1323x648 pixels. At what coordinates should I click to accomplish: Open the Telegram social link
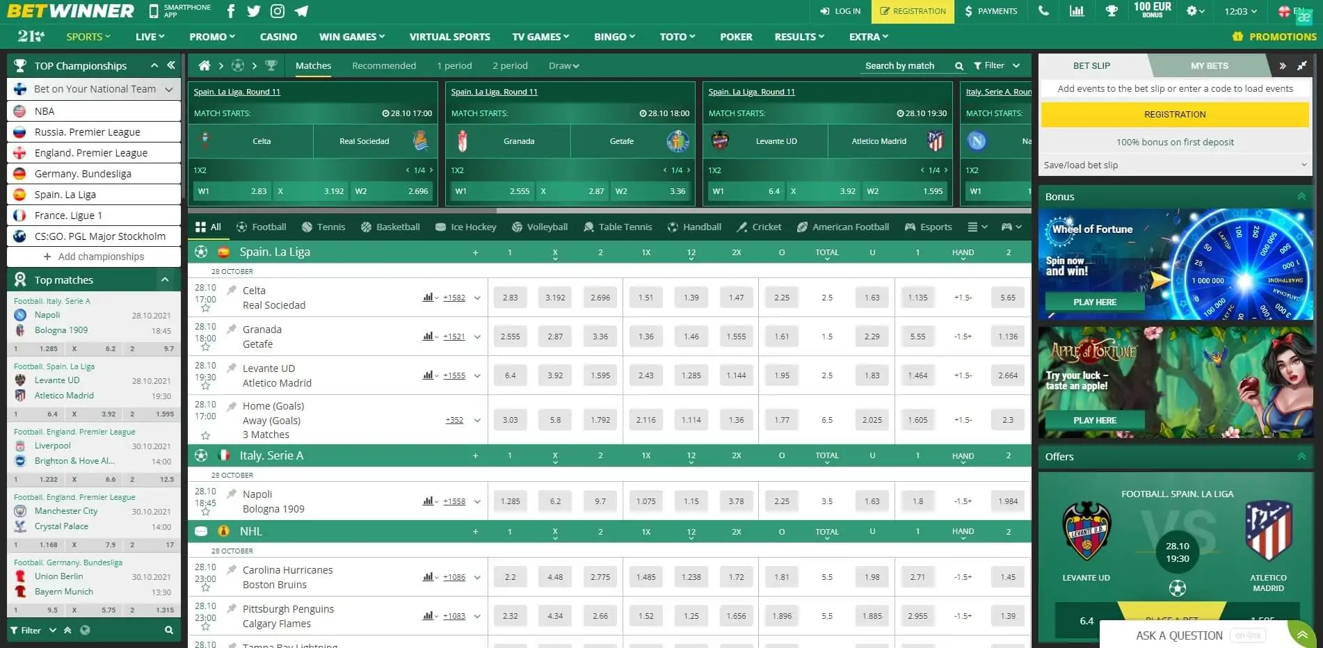300,11
